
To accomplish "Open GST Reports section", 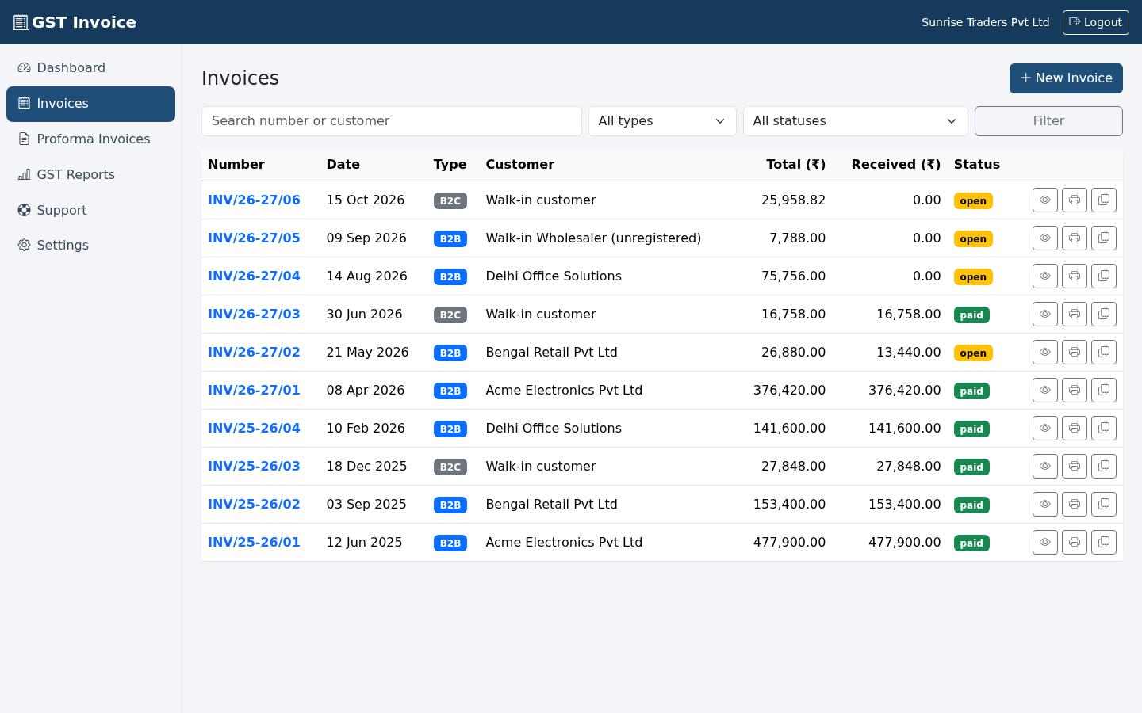I will [90, 175].
